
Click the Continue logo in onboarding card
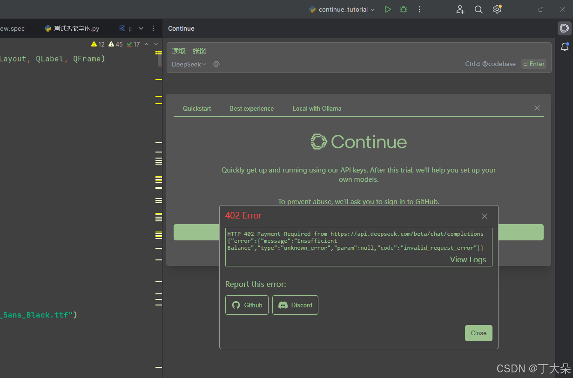[x=359, y=142]
